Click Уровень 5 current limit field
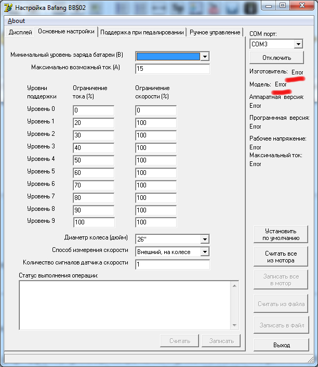This screenshot has height=367, width=318. [x=94, y=173]
